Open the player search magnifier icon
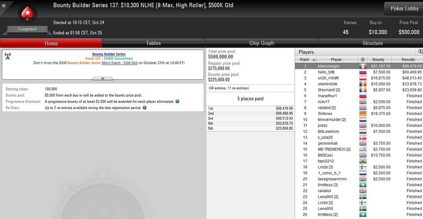This screenshot has height=219, width=423. pos(420,52)
